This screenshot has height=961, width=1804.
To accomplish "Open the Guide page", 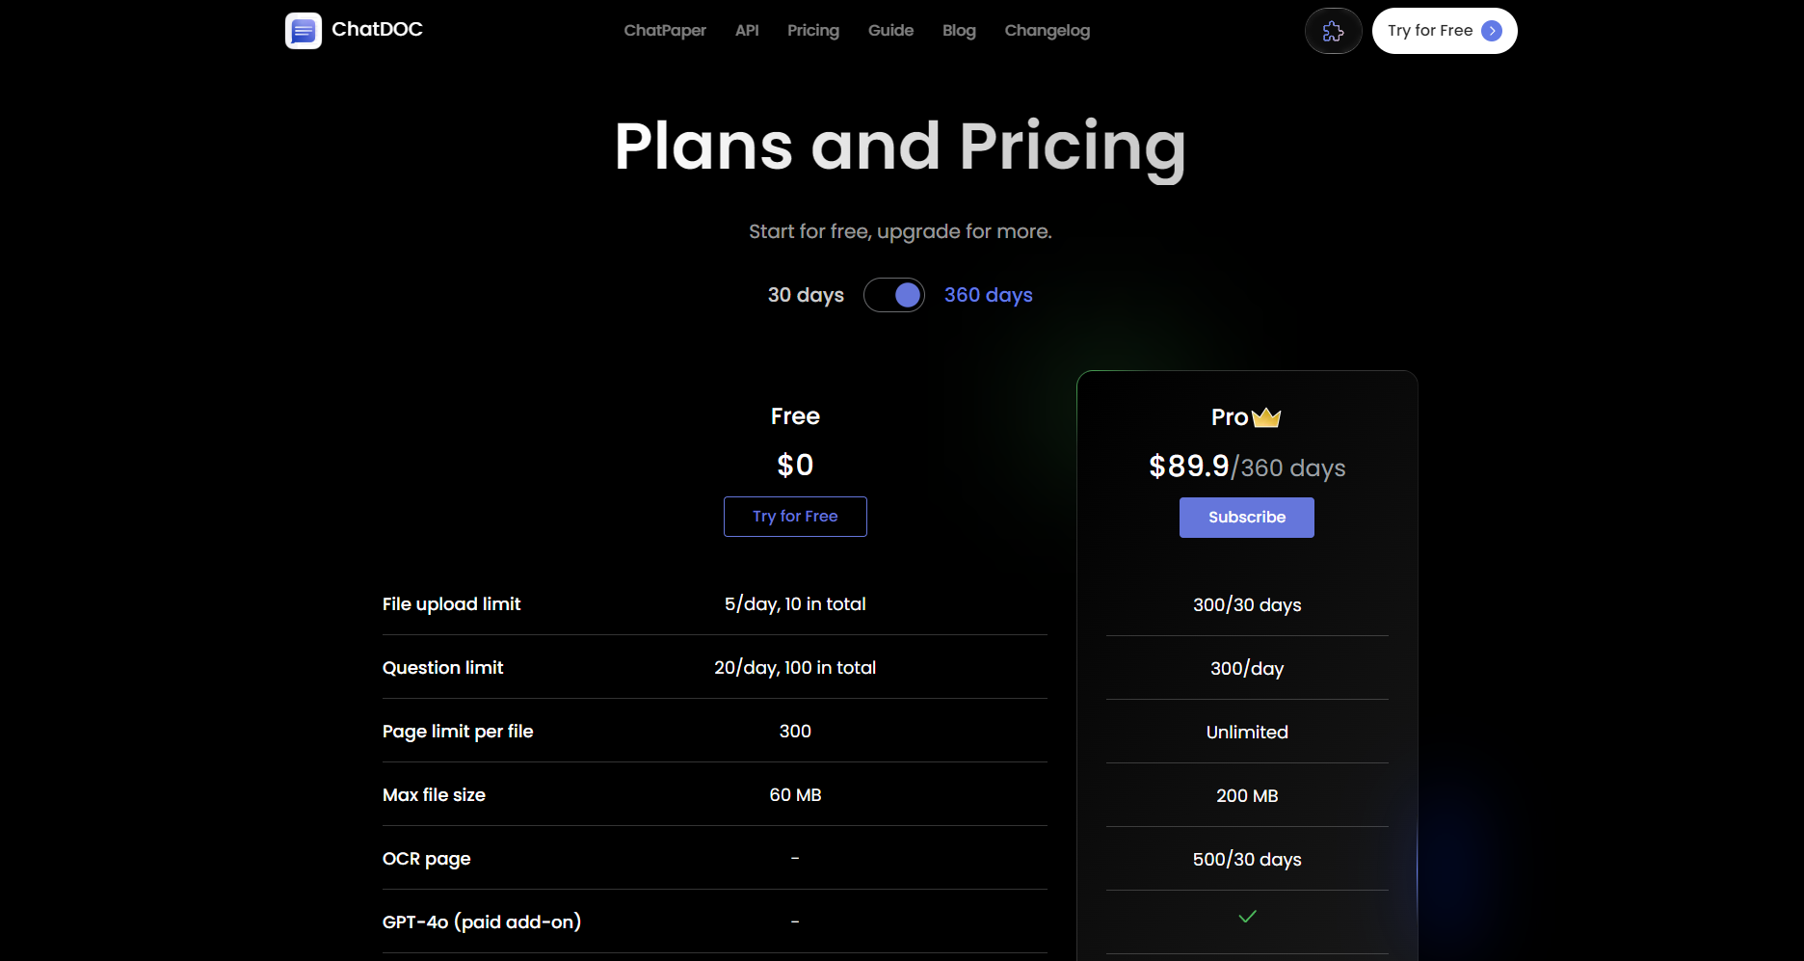I will pyautogui.click(x=890, y=31).
